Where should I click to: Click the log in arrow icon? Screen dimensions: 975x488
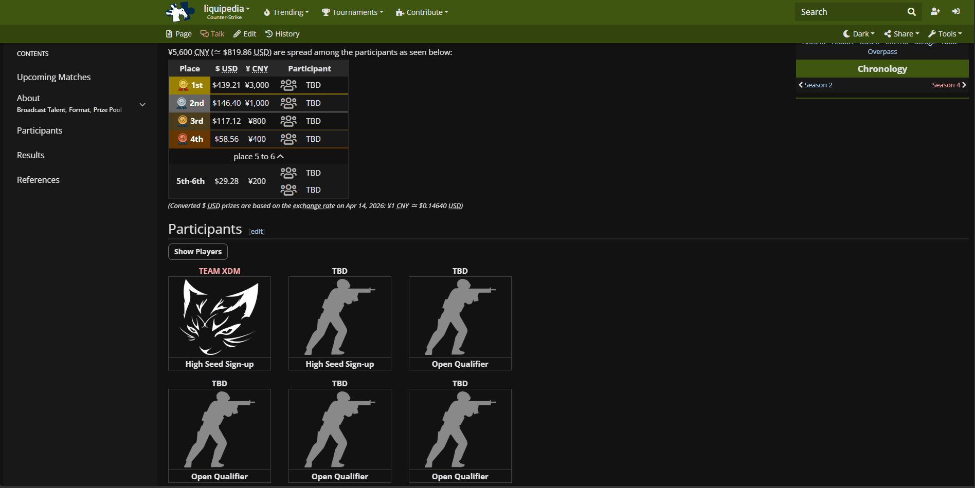tap(956, 11)
